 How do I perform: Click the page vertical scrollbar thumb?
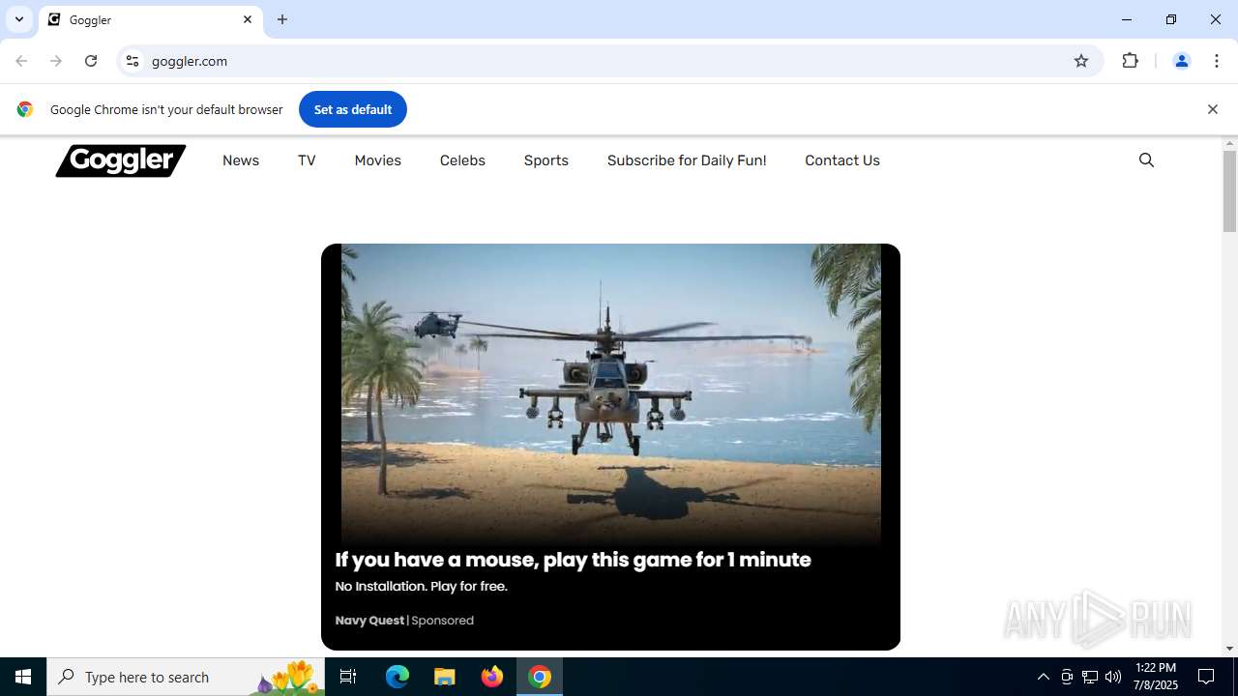tap(1229, 191)
